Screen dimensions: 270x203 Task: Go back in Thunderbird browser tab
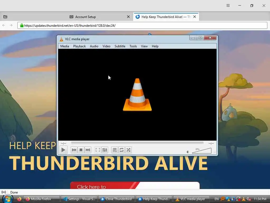point(4,25)
